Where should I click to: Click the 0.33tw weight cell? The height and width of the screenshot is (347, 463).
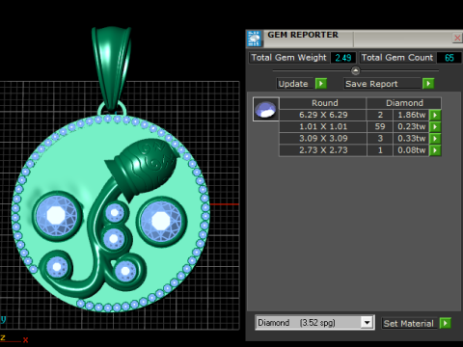point(411,139)
